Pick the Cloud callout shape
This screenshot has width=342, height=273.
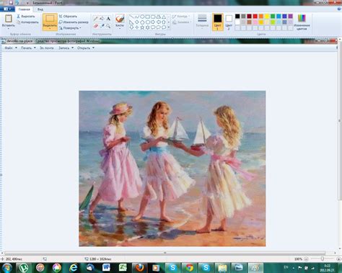coord(164,27)
